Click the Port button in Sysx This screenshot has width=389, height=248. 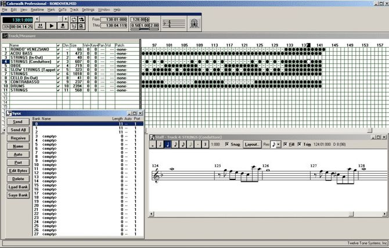point(18,163)
